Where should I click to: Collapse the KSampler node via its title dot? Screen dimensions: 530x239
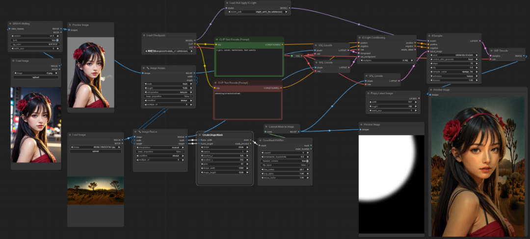429,35
